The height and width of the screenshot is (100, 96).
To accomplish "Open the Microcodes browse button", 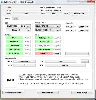I will (77, 53).
